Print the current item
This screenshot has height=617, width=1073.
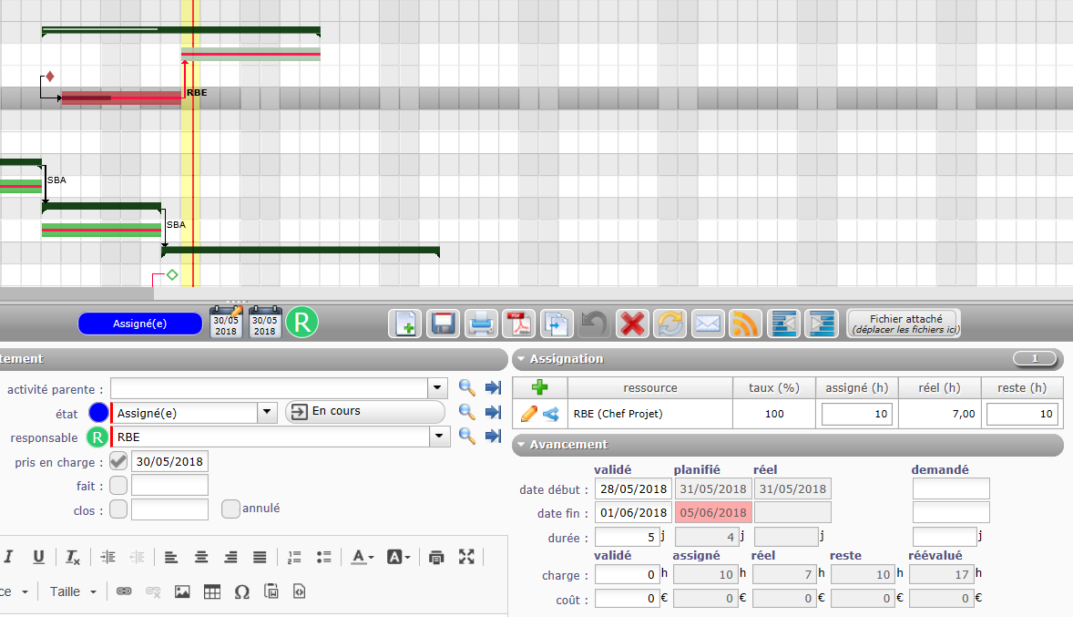(481, 324)
